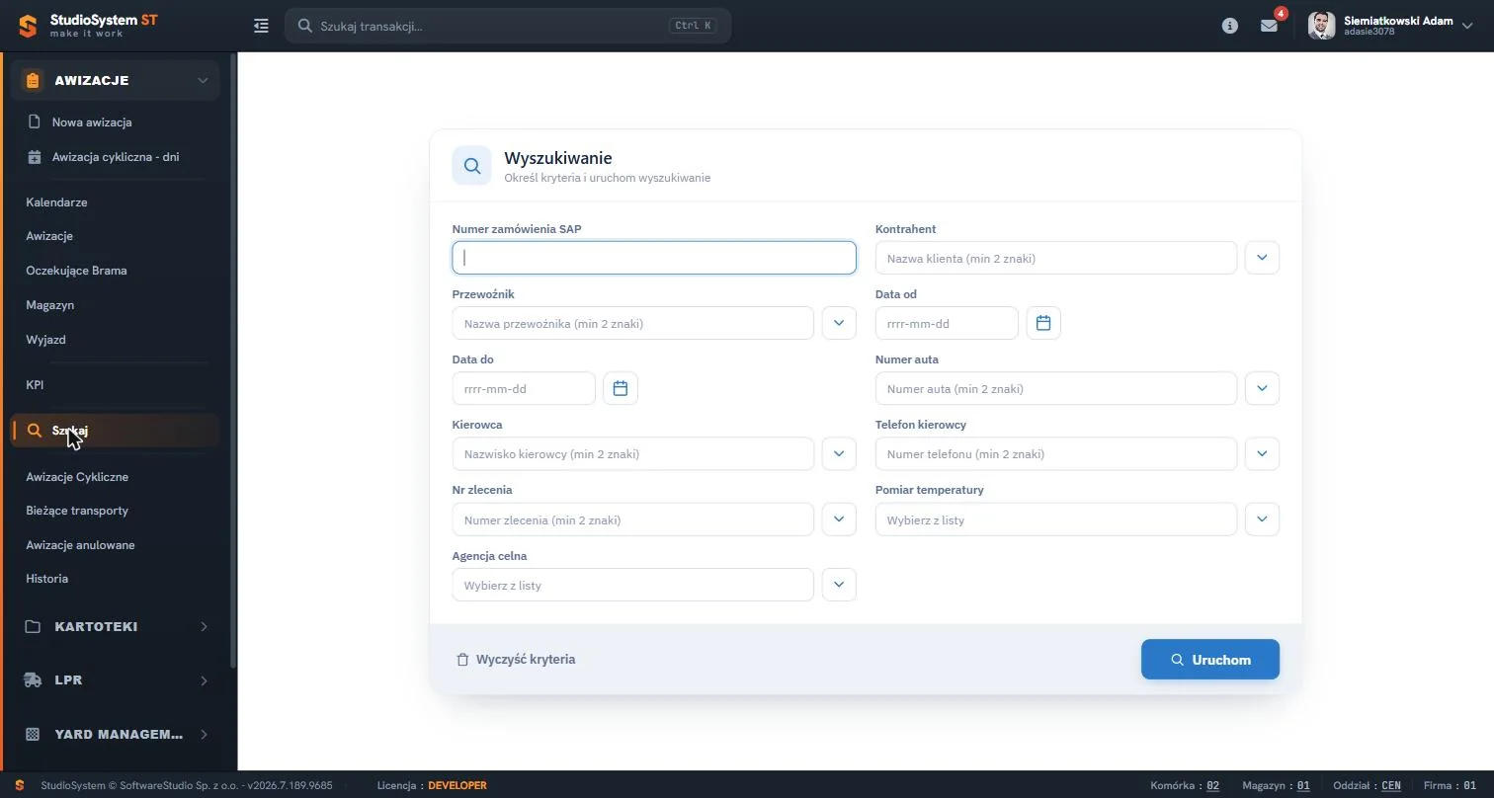Open the Numer auta dropdown arrow
1494x798 pixels.
tap(1262, 388)
